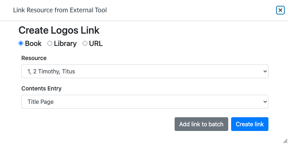Click the Link Resource from External Tool title

(60, 10)
